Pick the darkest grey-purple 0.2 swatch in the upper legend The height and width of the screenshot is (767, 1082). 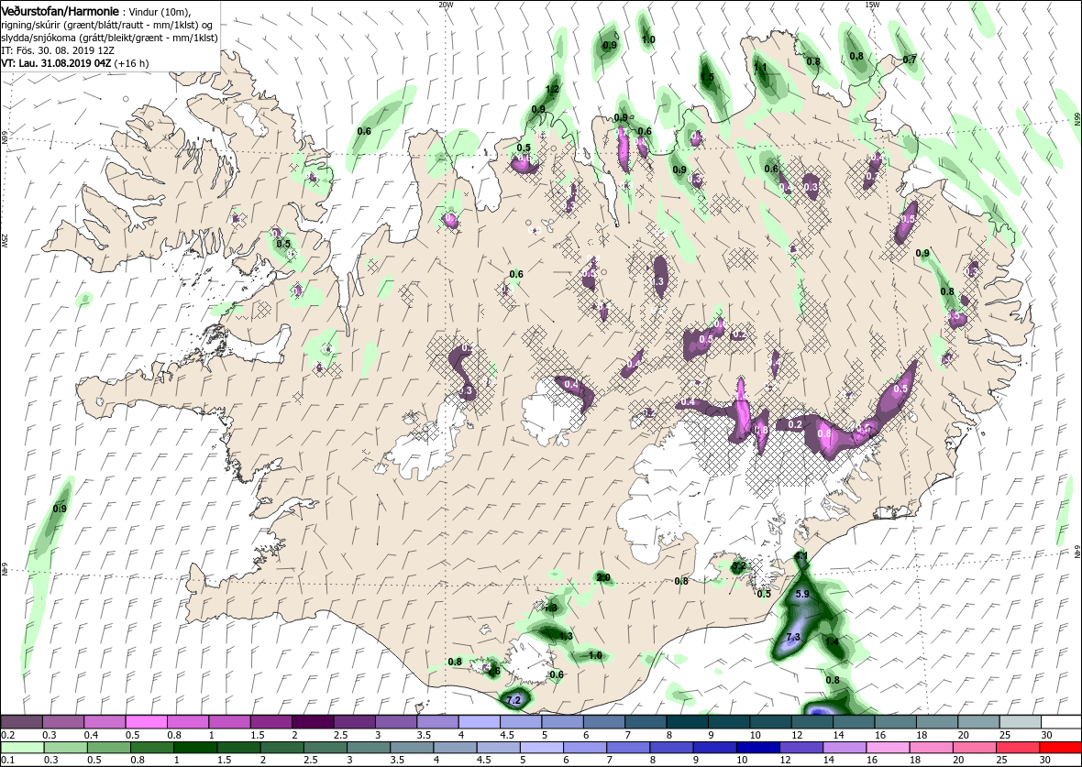point(21,722)
